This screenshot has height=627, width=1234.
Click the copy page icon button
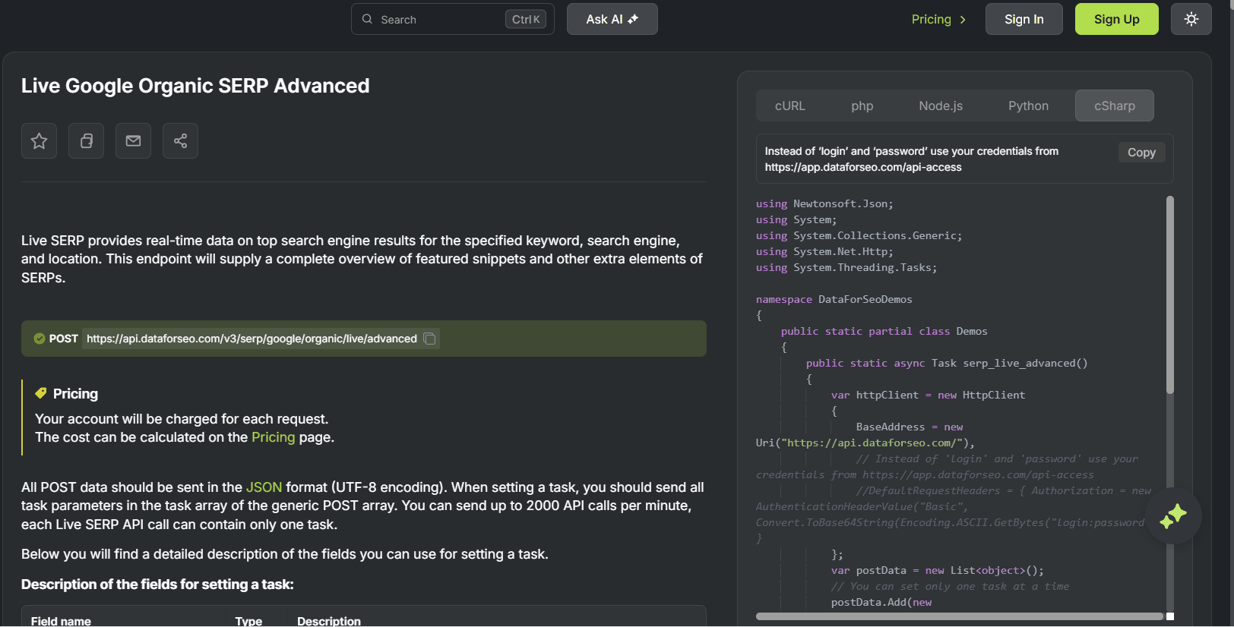click(86, 141)
